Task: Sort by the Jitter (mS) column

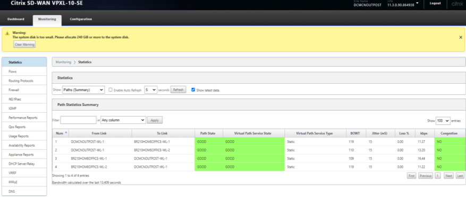Action: [380, 133]
